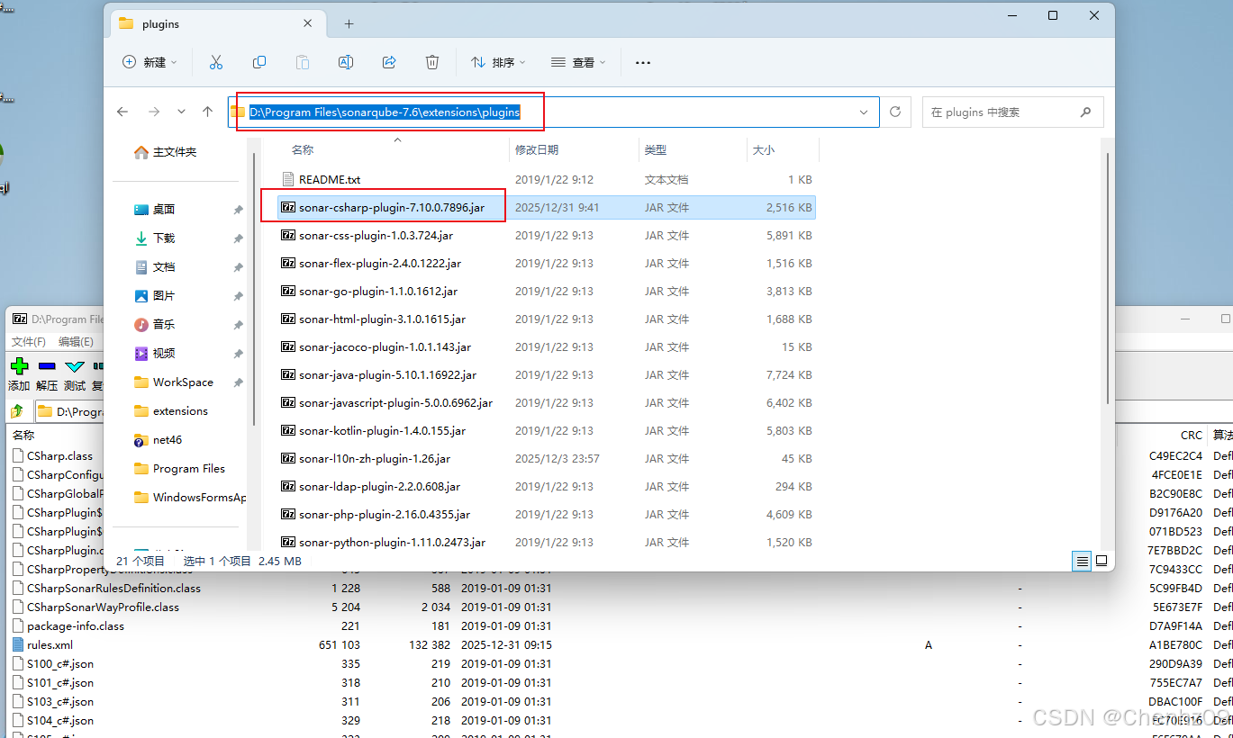The height and width of the screenshot is (738, 1233).
Task: Open the 查看 (View) dropdown
Action: point(578,62)
